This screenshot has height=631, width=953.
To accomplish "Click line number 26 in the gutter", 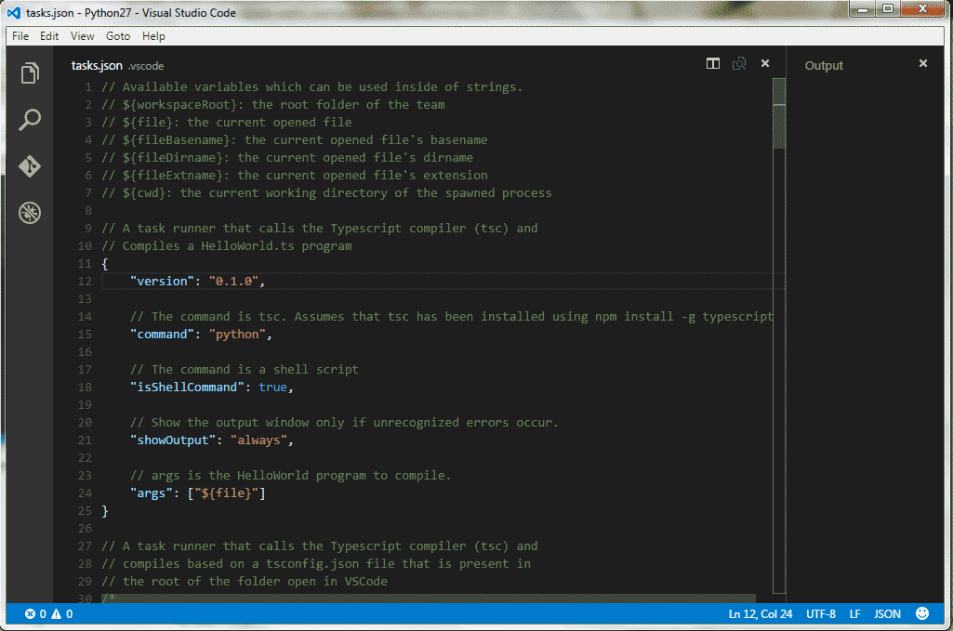I will [x=86, y=529].
